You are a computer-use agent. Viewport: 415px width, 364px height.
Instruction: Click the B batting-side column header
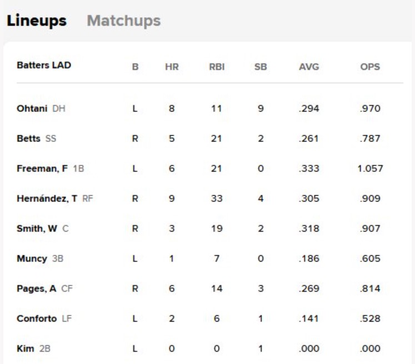click(135, 67)
